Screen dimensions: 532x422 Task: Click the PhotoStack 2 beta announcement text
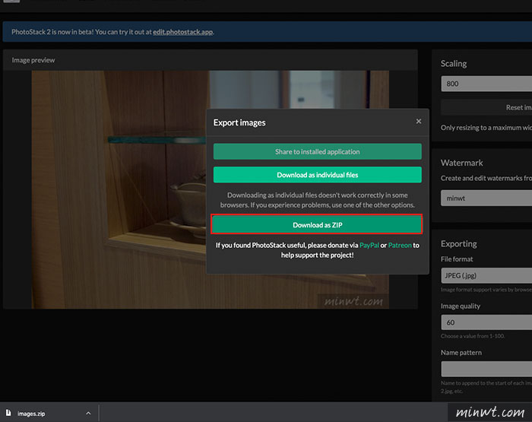(112, 32)
